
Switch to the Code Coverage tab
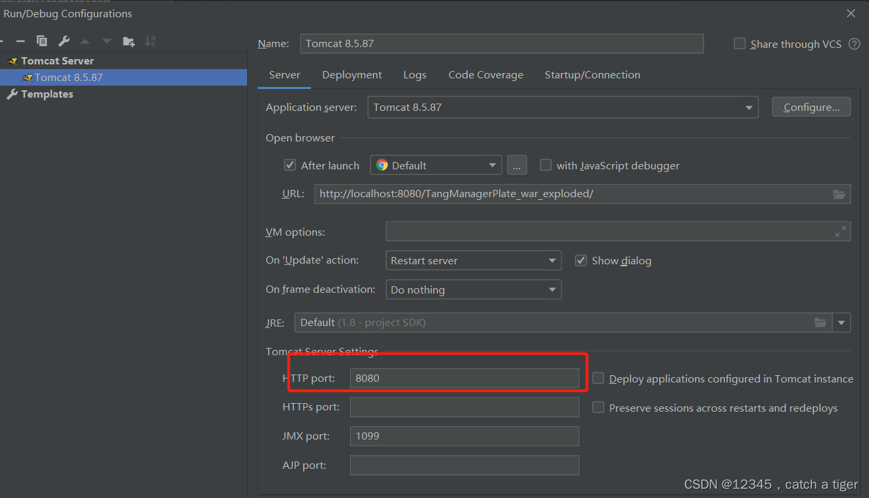[x=486, y=75]
